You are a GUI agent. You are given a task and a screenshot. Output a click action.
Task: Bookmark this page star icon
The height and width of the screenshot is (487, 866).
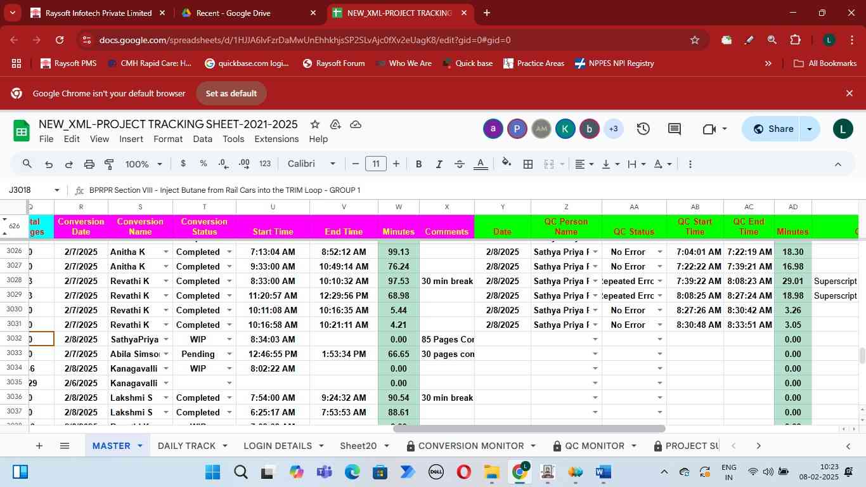(695, 40)
